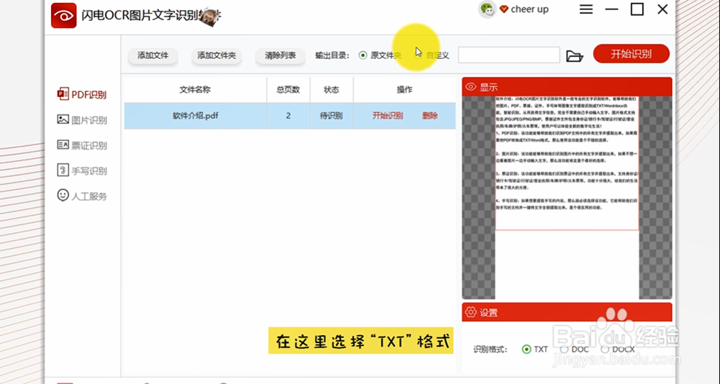Click 删除 link for 软件介绍.pdf
720x384 pixels.
click(430, 116)
